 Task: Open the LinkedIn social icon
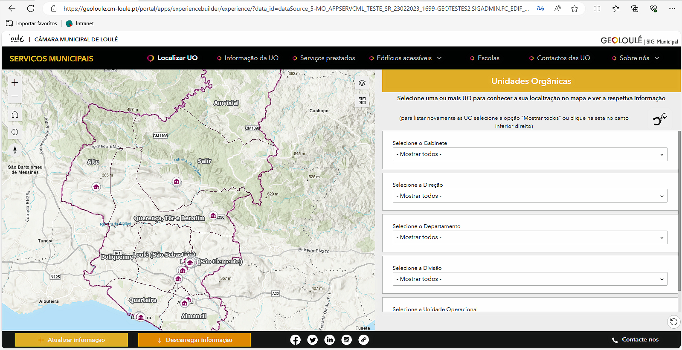coord(329,340)
